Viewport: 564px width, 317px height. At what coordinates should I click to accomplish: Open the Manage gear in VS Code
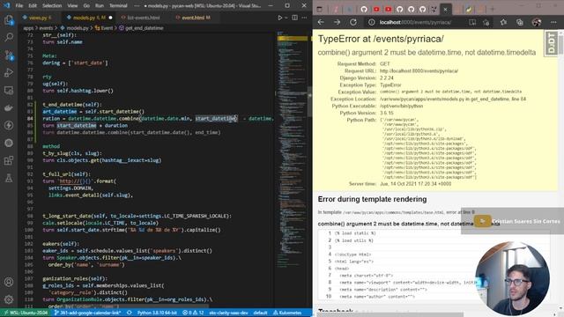click(9, 299)
